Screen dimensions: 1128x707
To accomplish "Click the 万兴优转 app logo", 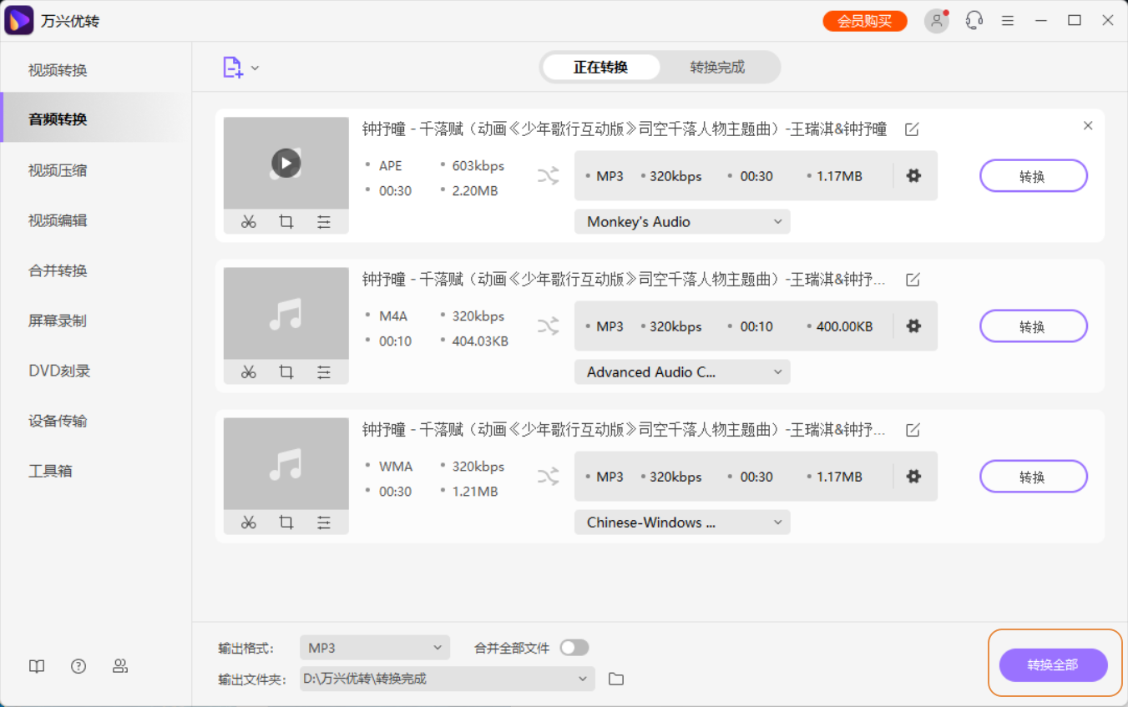I will (19, 20).
